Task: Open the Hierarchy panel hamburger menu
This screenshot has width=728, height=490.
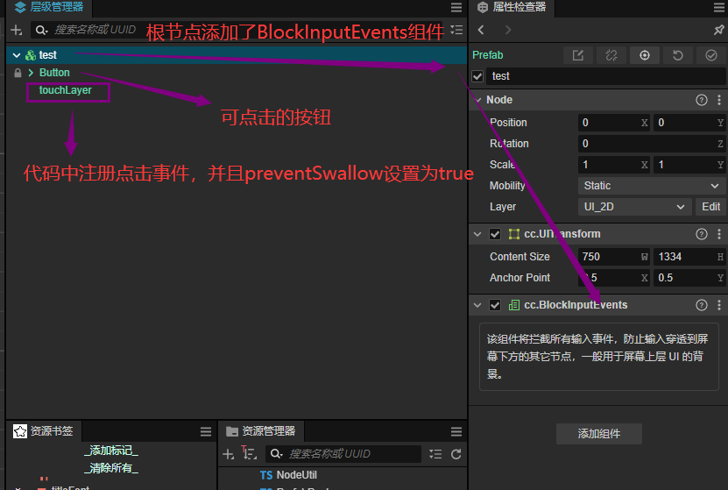Action: [456, 7]
